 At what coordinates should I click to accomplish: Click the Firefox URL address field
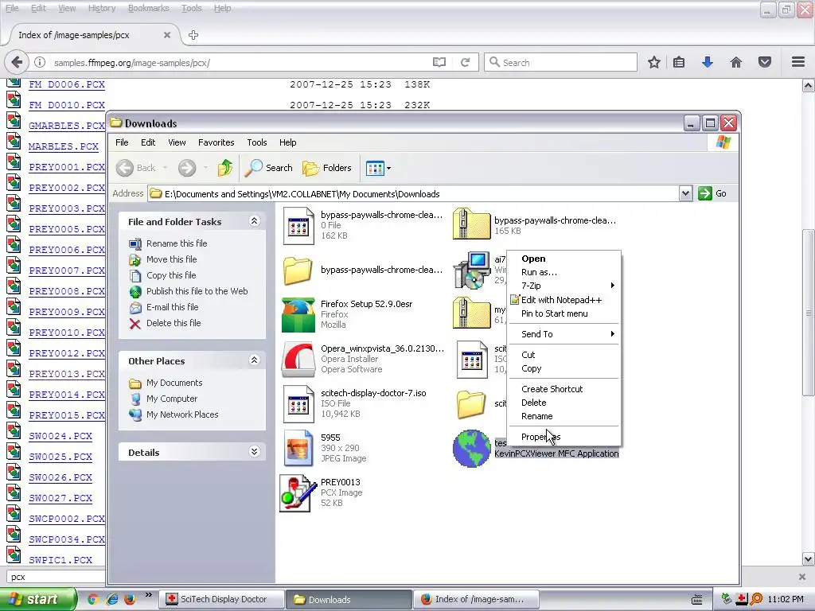tap(239, 62)
